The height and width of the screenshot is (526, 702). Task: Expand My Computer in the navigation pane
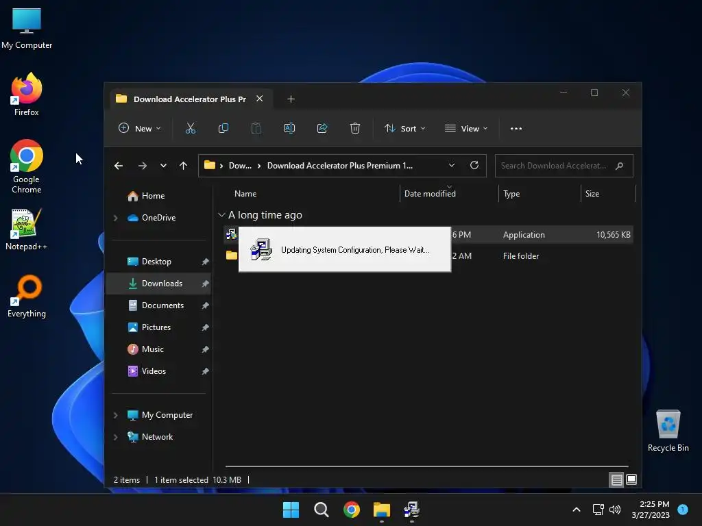(x=115, y=415)
